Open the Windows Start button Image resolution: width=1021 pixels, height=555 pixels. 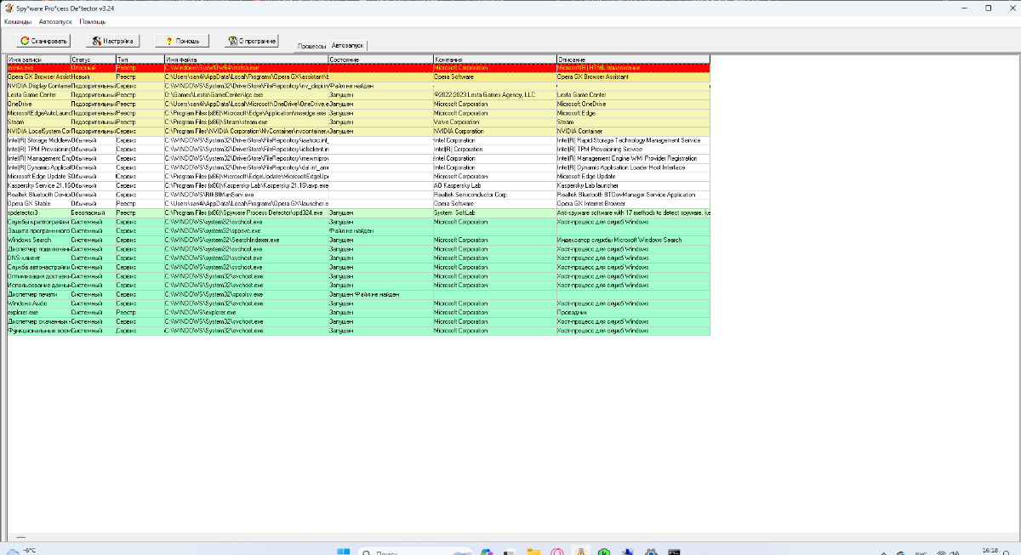click(x=343, y=551)
